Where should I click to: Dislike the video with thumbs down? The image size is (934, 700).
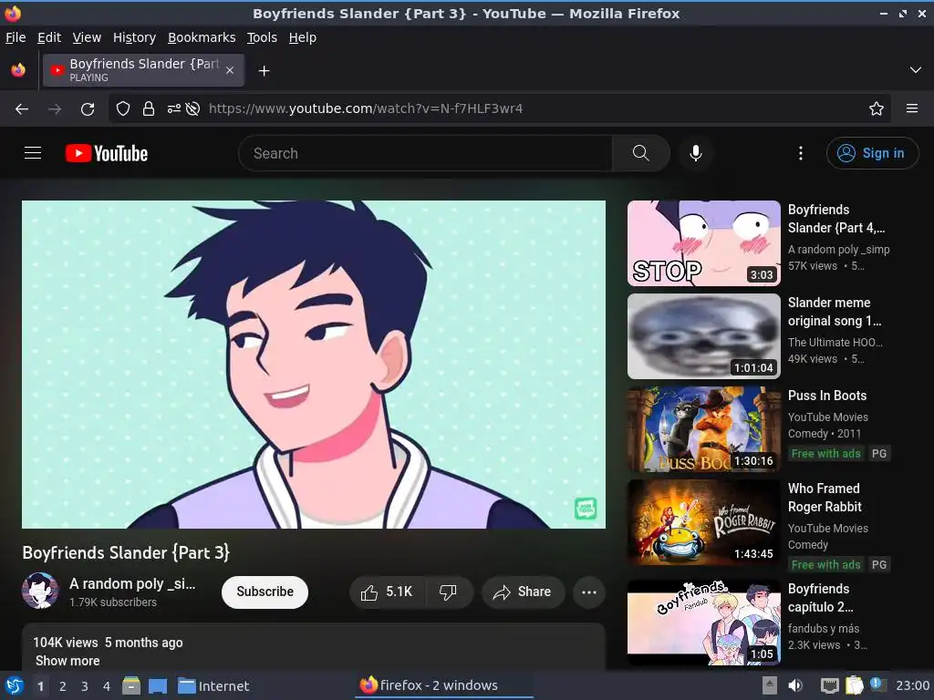point(448,592)
